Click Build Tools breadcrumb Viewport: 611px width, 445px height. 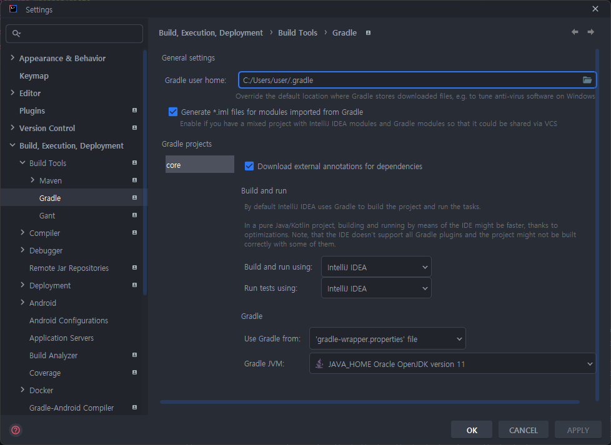tap(298, 33)
